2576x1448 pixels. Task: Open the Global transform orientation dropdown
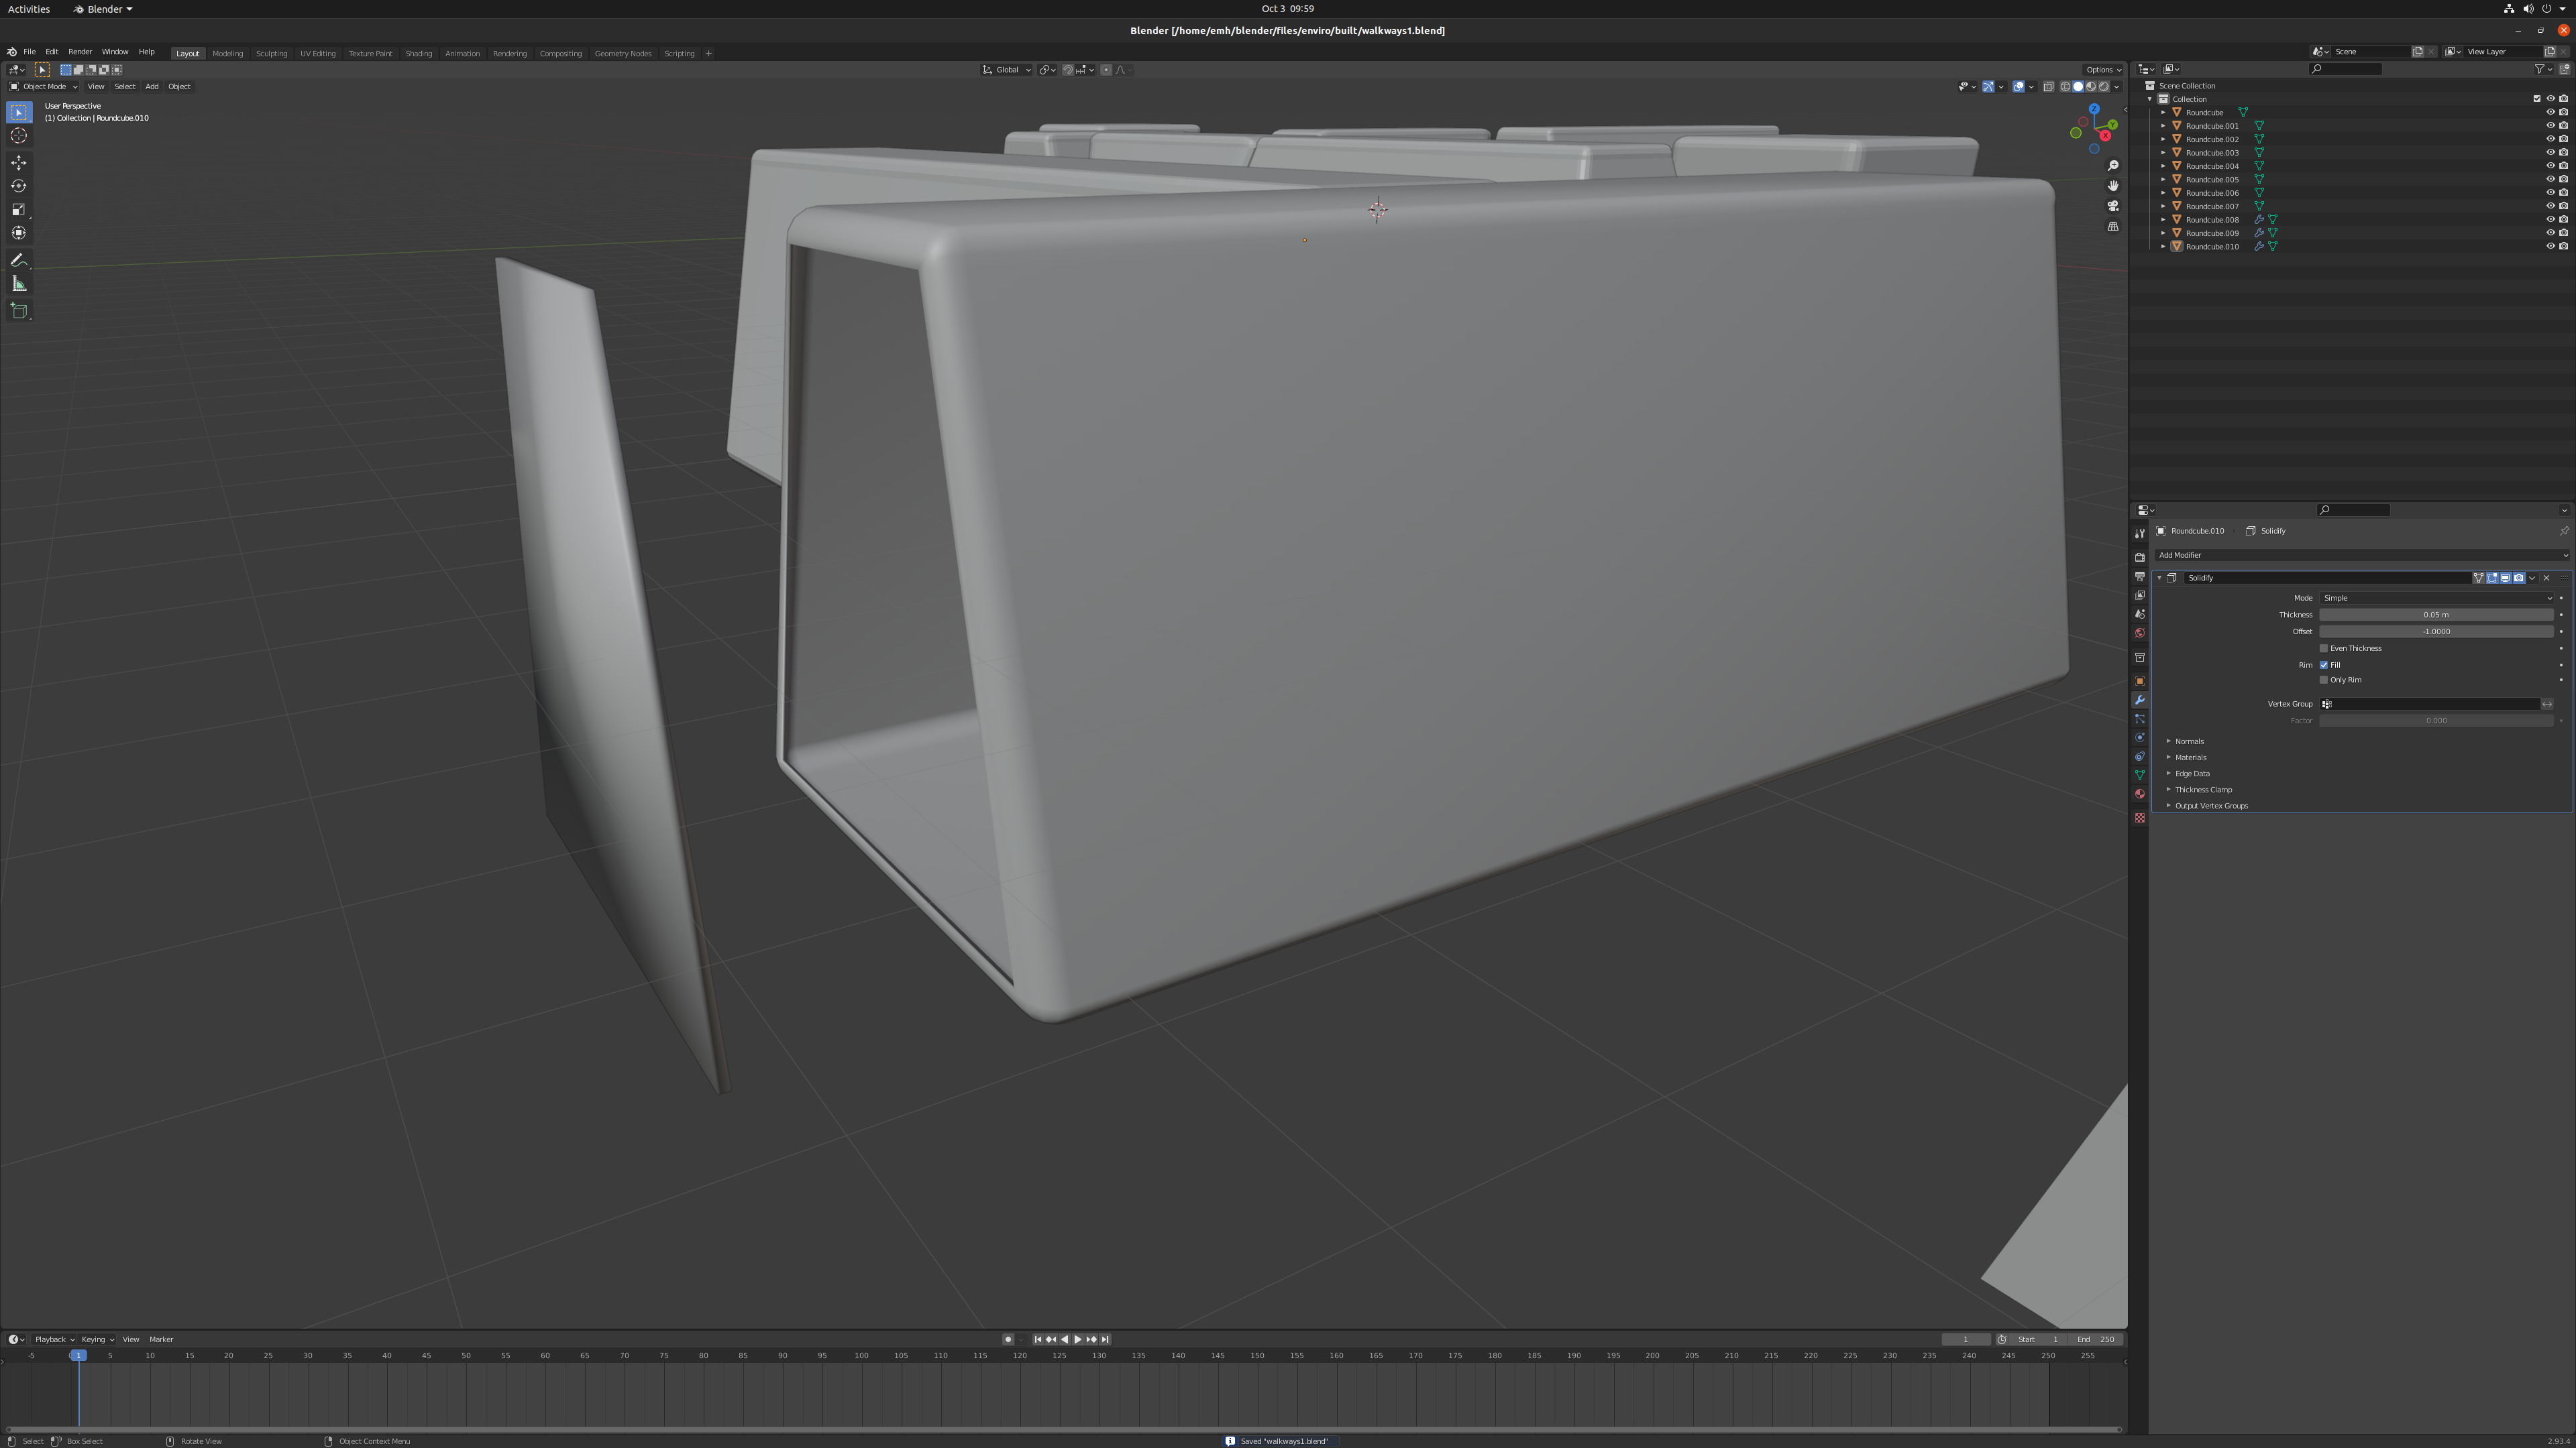coord(1006,70)
